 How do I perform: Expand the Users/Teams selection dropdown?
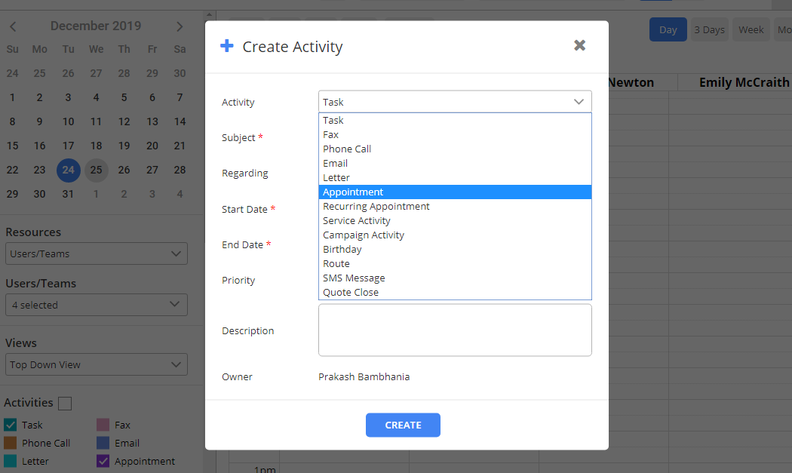(96, 305)
